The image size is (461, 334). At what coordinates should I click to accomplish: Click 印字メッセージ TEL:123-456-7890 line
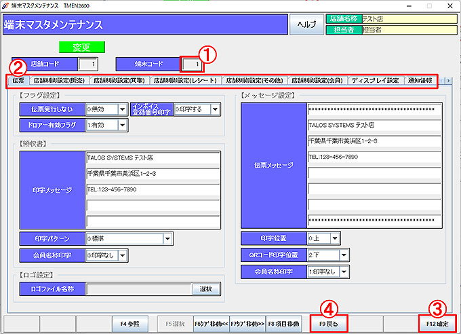pos(153,189)
